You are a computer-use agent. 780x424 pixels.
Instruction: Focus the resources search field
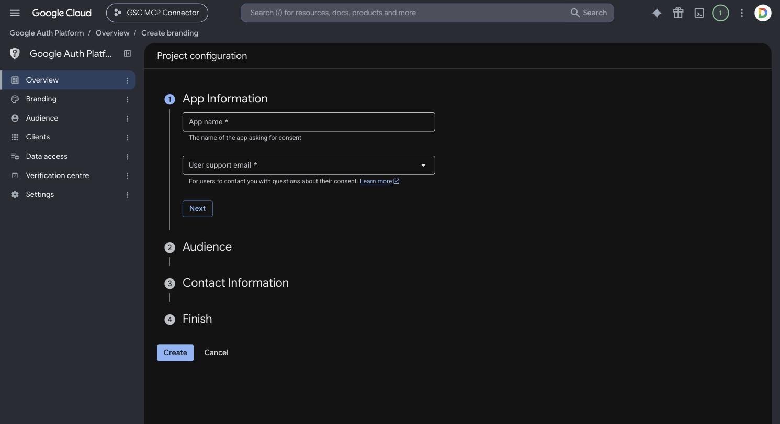point(405,13)
